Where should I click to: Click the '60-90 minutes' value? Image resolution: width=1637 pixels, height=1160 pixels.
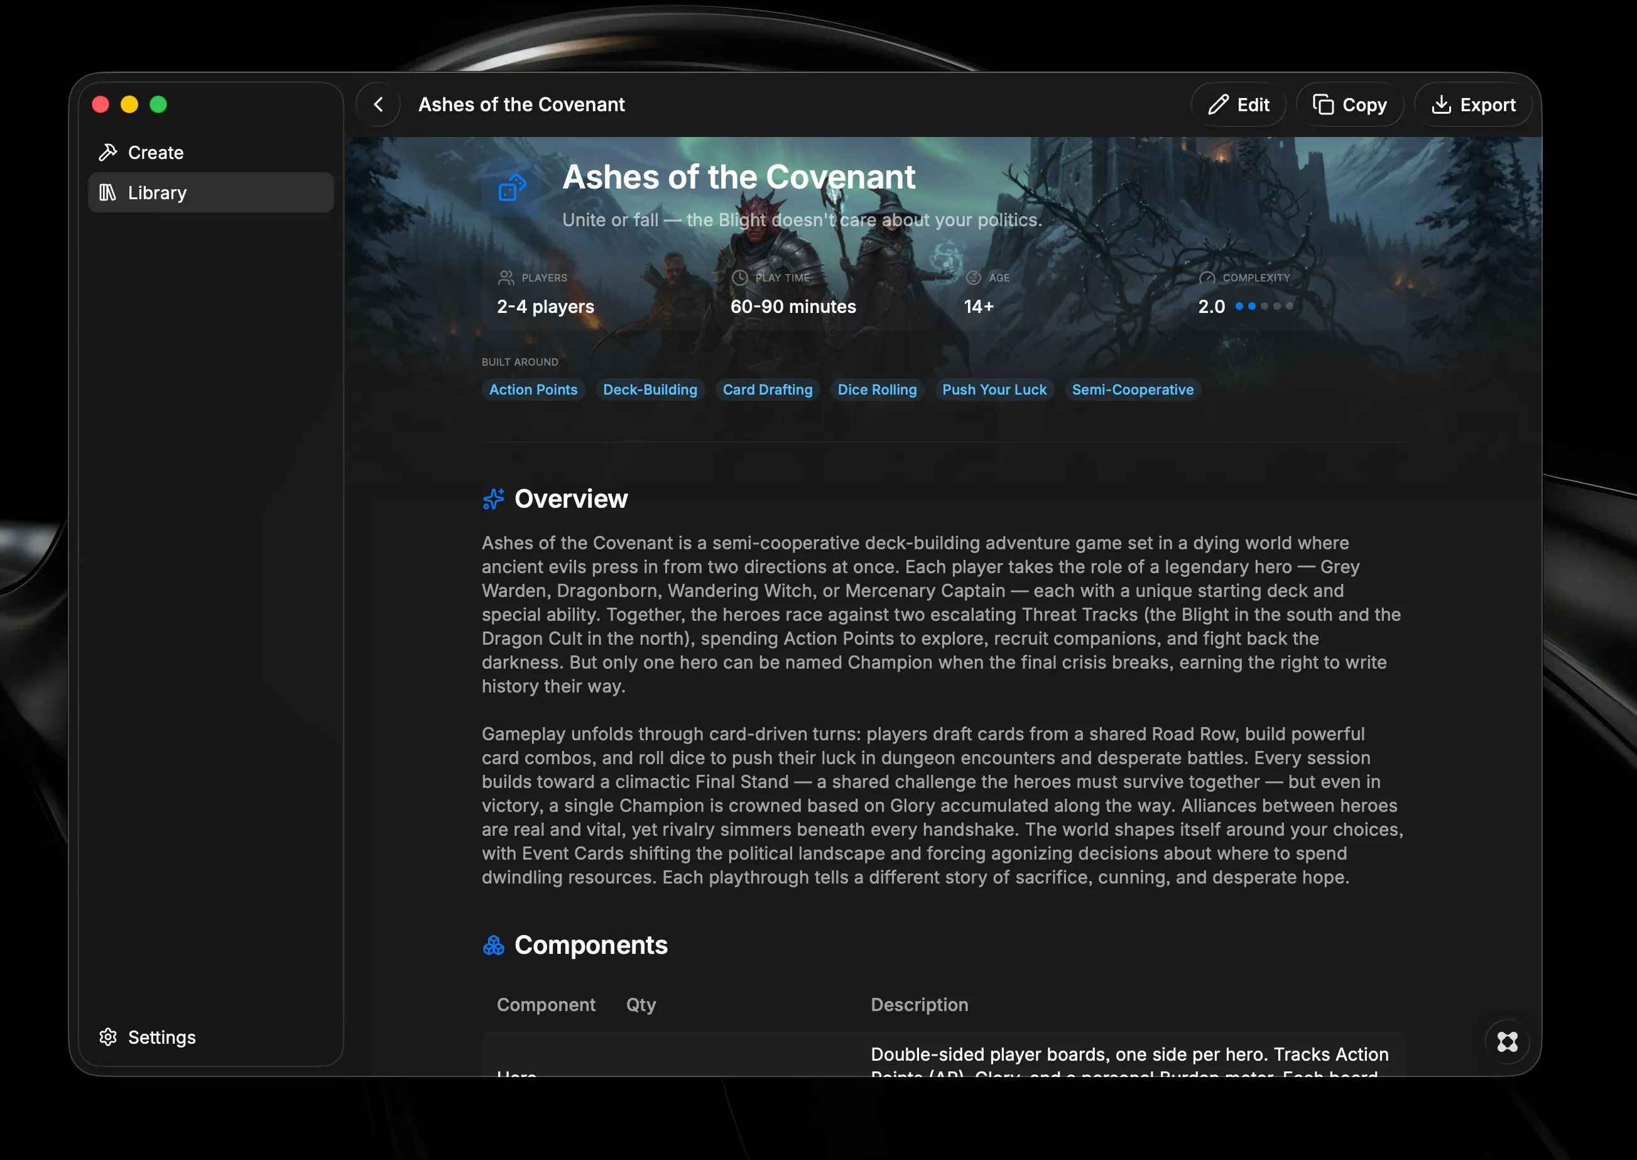click(x=793, y=307)
